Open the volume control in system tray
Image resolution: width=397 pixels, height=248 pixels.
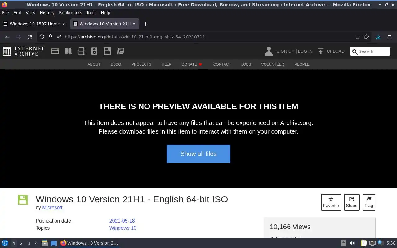pyautogui.click(x=352, y=243)
